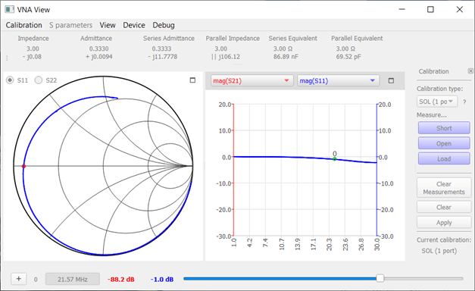Minimize the VNA View window
The height and width of the screenshot is (291, 475).
click(x=402, y=9)
